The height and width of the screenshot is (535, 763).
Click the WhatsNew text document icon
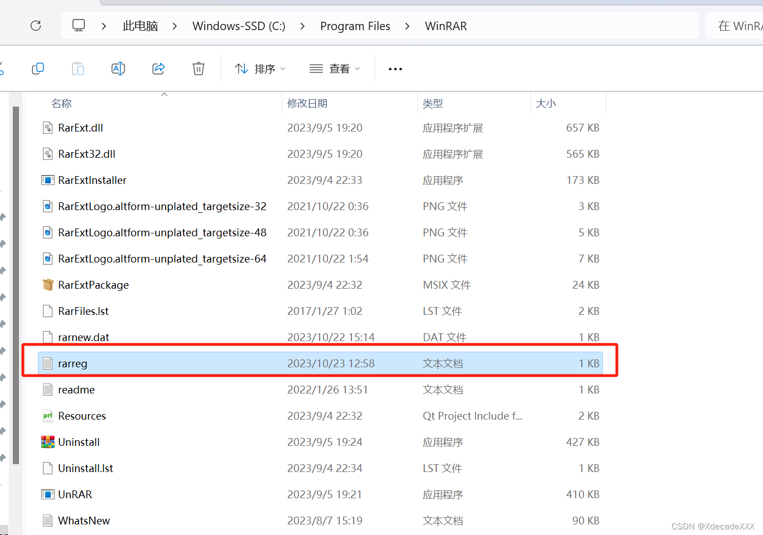coord(48,521)
